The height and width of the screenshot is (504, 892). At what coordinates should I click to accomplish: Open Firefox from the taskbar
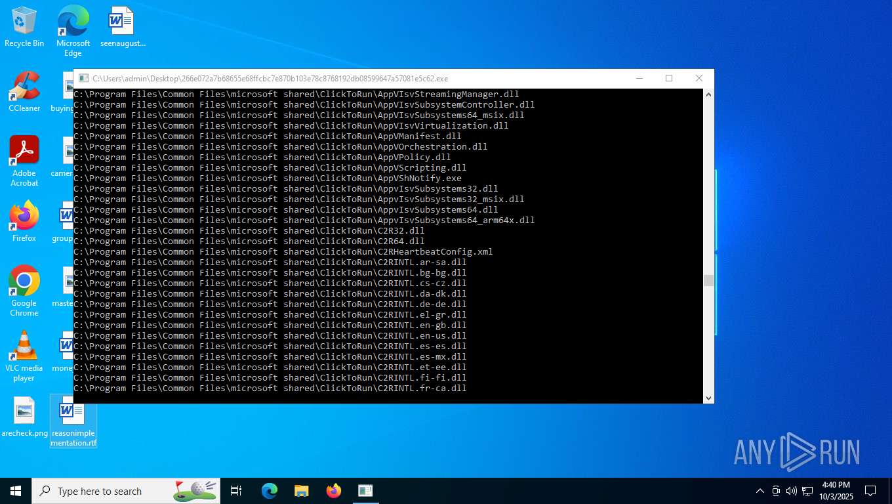point(334,491)
